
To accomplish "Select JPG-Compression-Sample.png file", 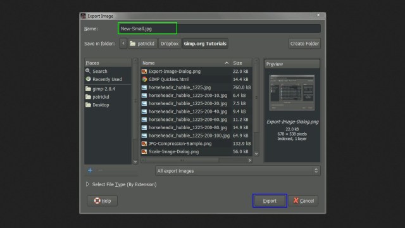I will point(196,144).
